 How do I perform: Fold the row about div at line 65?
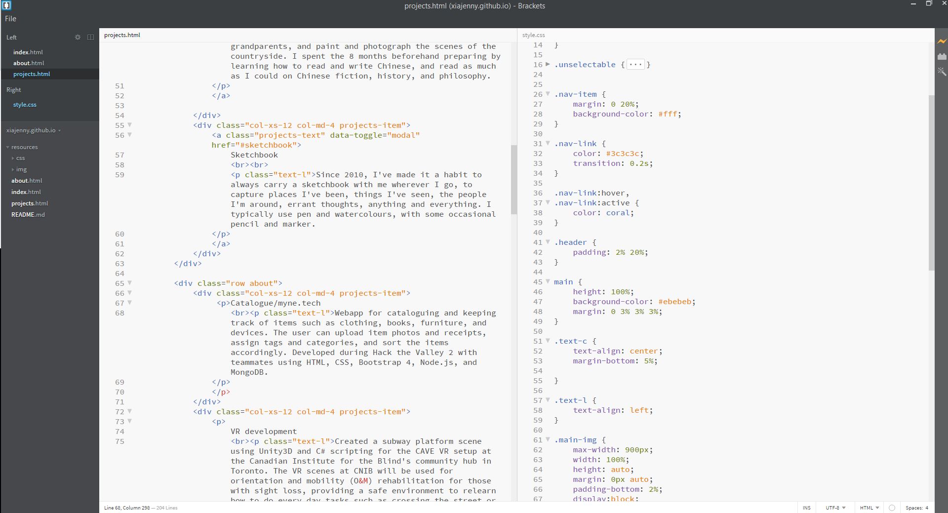pos(130,283)
